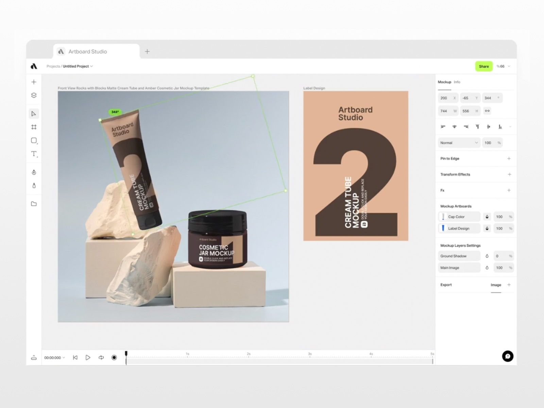Switch to the Mockup tab
Image resolution: width=544 pixels, height=408 pixels.
(x=444, y=82)
